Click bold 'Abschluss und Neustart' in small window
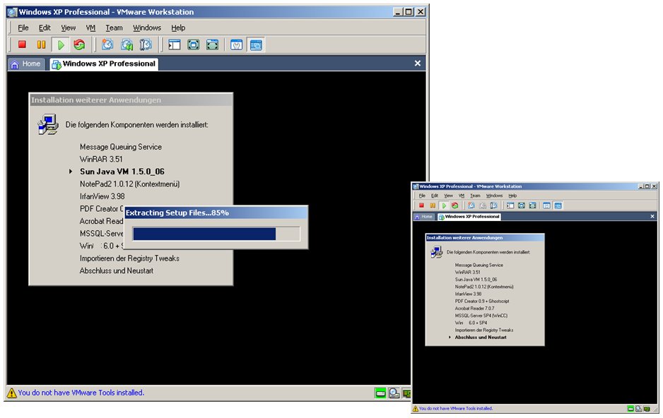 (481, 338)
